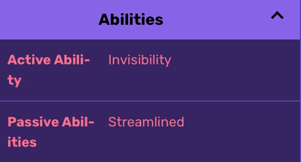Click empty space right of Streamlined
301x162 pixels.
[x=242, y=122]
